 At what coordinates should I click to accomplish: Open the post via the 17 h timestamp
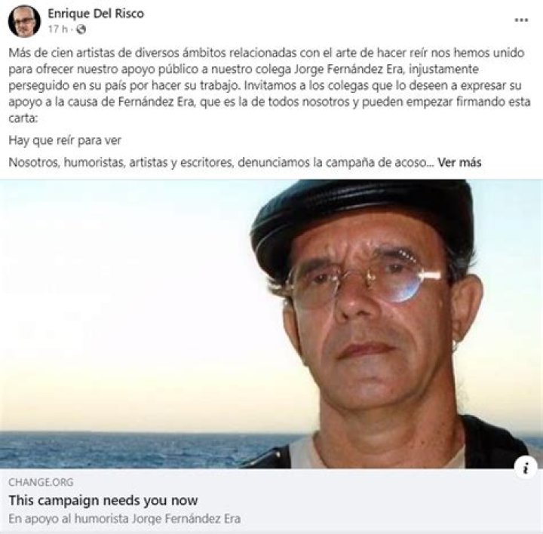(x=57, y=29)
